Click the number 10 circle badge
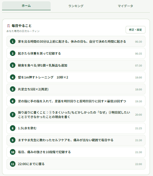 13,152
